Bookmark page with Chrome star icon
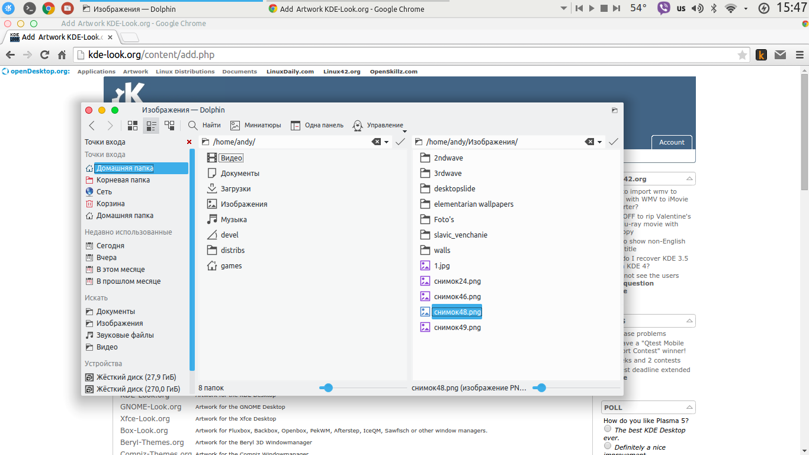This screenshot has height=455, width=809. click(742, 55)
